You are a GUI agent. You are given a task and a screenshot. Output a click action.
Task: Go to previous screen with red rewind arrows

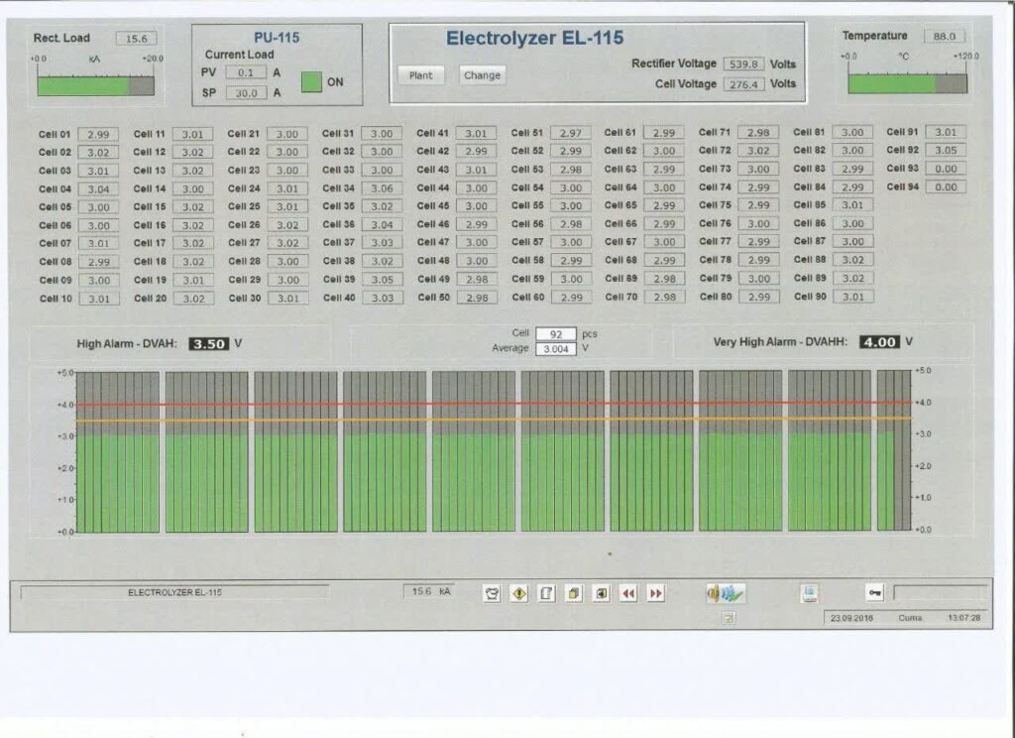coord(627,593)
